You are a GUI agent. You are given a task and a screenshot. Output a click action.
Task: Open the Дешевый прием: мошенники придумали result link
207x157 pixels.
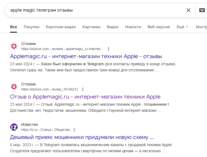(82, 137)
